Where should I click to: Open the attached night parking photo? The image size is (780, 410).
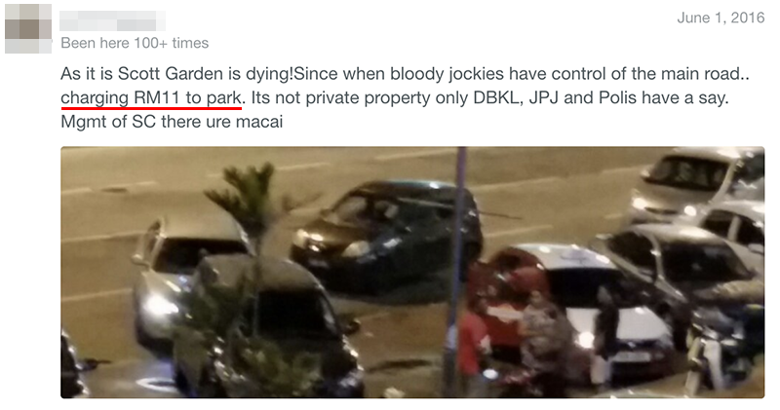click(412, 273)
